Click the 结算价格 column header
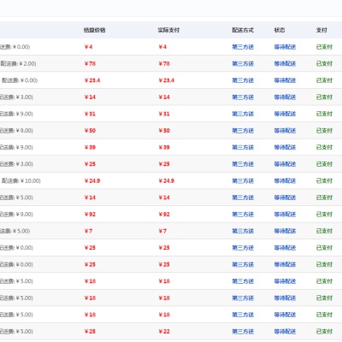The height and width of the screenshot is (342, 342). (95, 30)
